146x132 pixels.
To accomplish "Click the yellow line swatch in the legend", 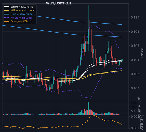I will pos(6,10).
